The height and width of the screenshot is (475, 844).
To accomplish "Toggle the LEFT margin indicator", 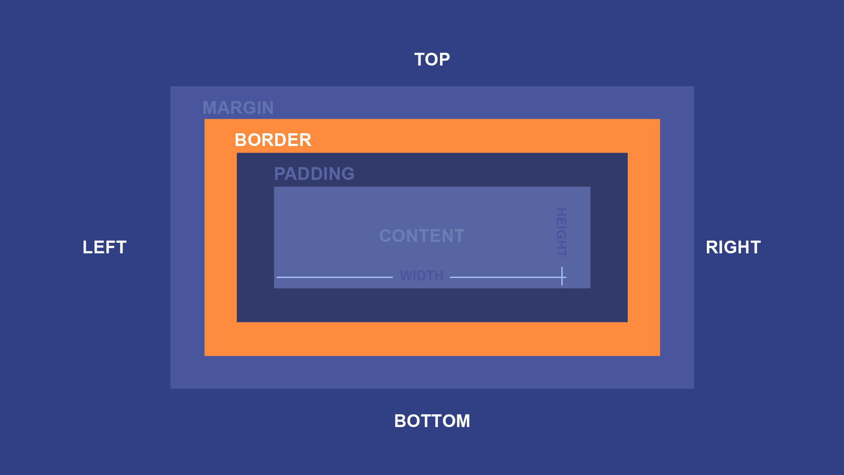I will pyautogui.click(x=103, y=246).
